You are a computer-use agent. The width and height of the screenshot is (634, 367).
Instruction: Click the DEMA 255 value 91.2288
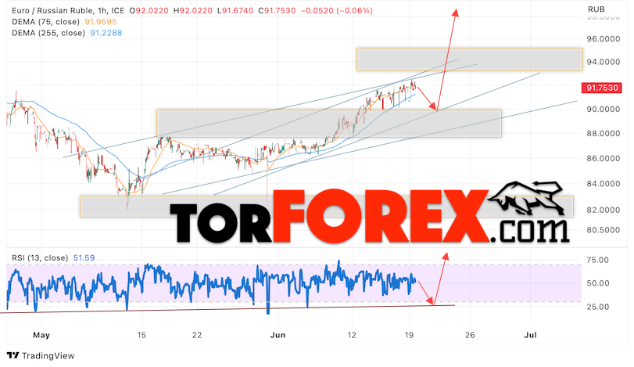106,33
